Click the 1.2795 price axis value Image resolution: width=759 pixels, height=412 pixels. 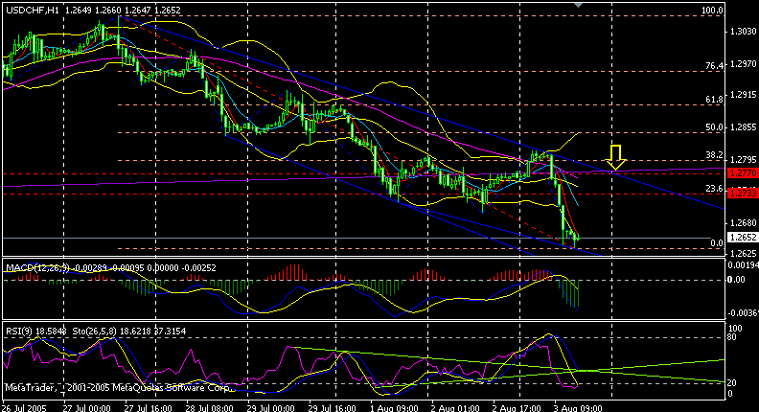[x=743, y=160]
